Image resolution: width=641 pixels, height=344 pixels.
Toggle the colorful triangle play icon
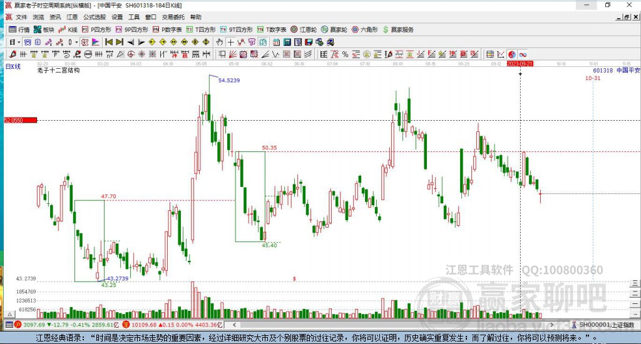(96, 42)
